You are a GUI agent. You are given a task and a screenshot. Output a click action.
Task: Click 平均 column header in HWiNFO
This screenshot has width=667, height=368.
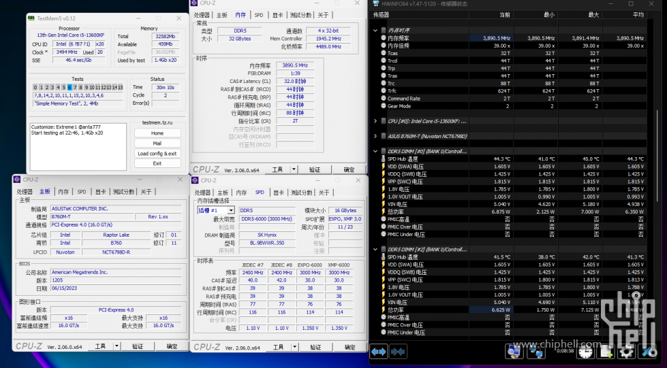(x=625, y=15)
